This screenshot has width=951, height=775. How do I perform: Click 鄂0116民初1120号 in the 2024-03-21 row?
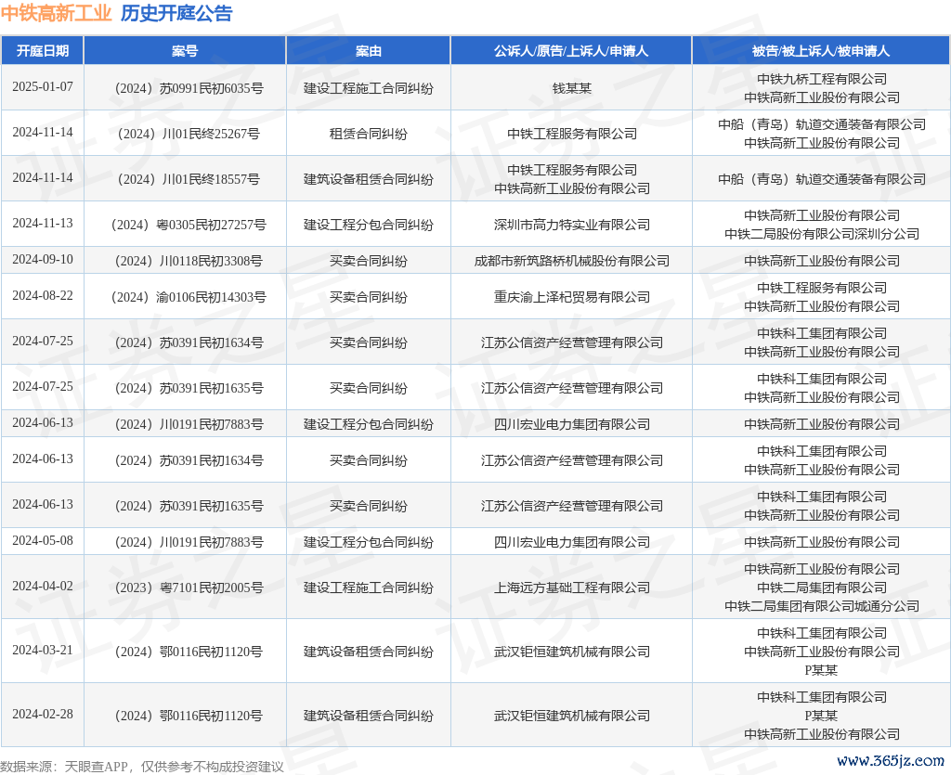pyautogui.click(x=189, y=652)
